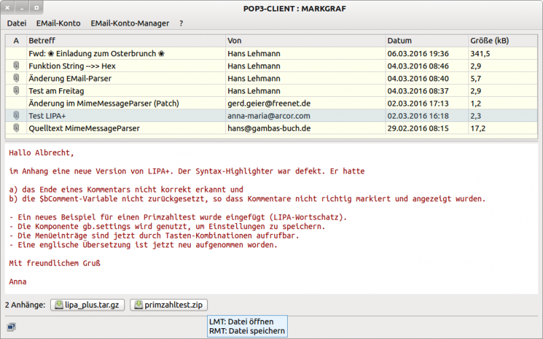
Task: Select email from gerd.geier@freenet.de
Action: pyautogui.click(x=269, y=104)
